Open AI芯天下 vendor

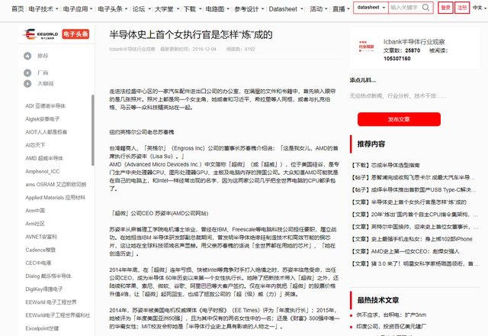(x=35, y=145)
